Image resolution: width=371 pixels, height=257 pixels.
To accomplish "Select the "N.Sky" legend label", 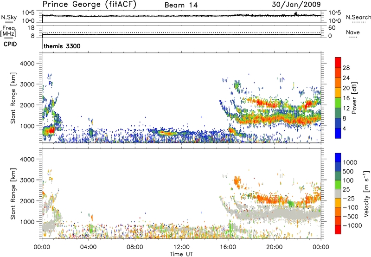I will pyautogui.click(x=9, y=17).
